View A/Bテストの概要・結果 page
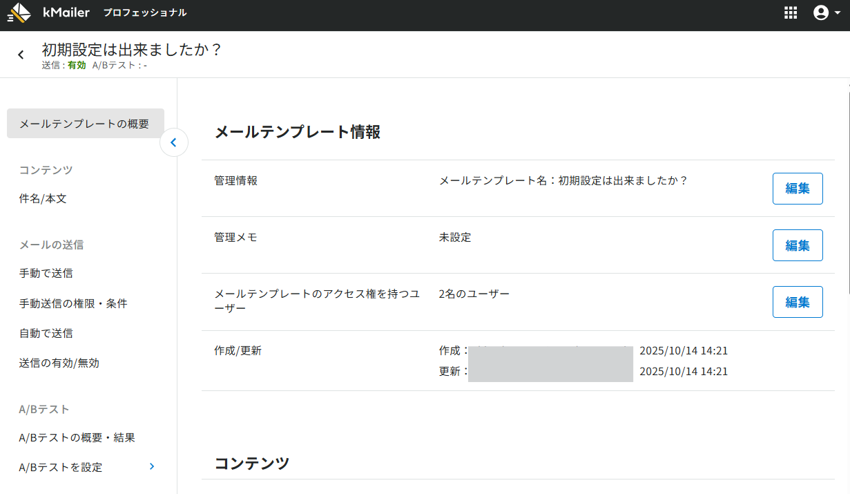Screen dimensions: 850x494 [x=77, y=437]
